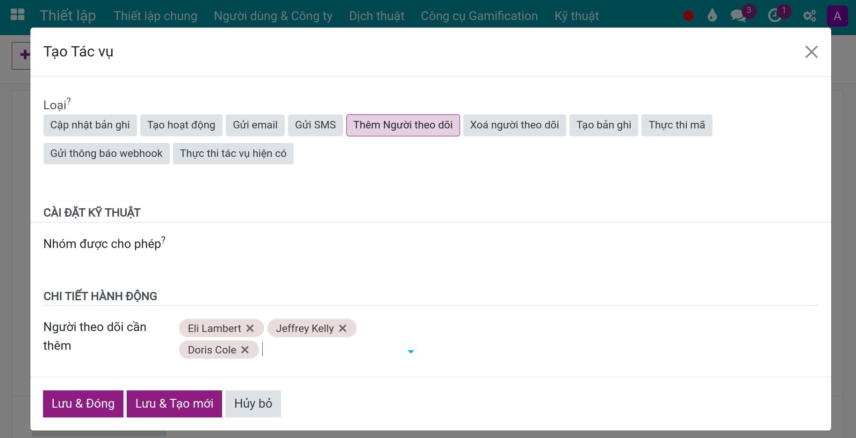Expand the followers dropdown arrow
The height and width of the screenshot is (438, 856).
click(411, 352)
